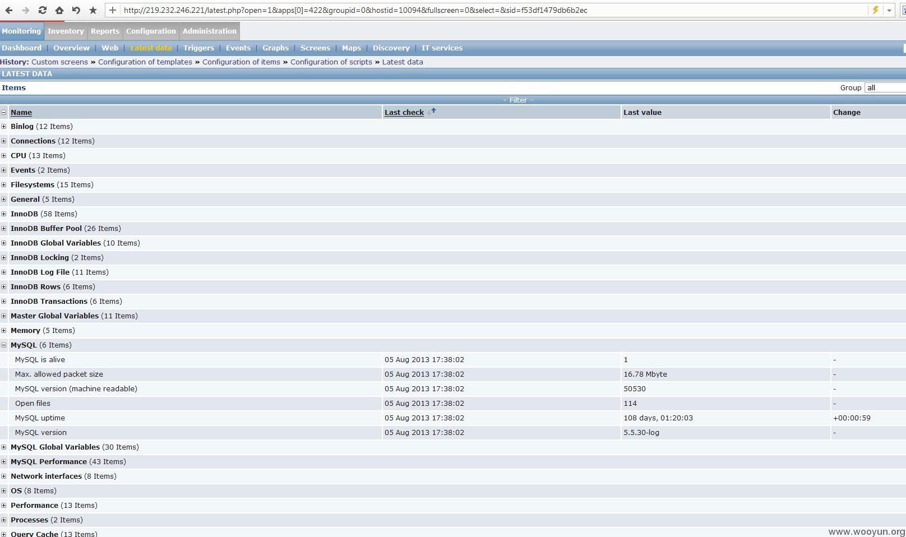Select the Latest data submenu item
The width and height of the screenshot is (906, 537).
(151, 48)
